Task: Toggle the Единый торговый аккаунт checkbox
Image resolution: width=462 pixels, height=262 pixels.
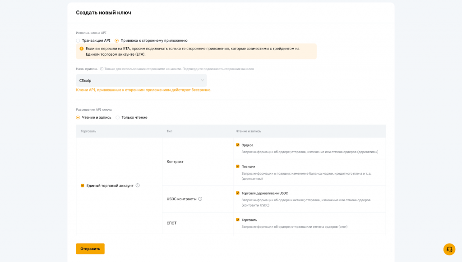Action: click(x=83, y=185)
